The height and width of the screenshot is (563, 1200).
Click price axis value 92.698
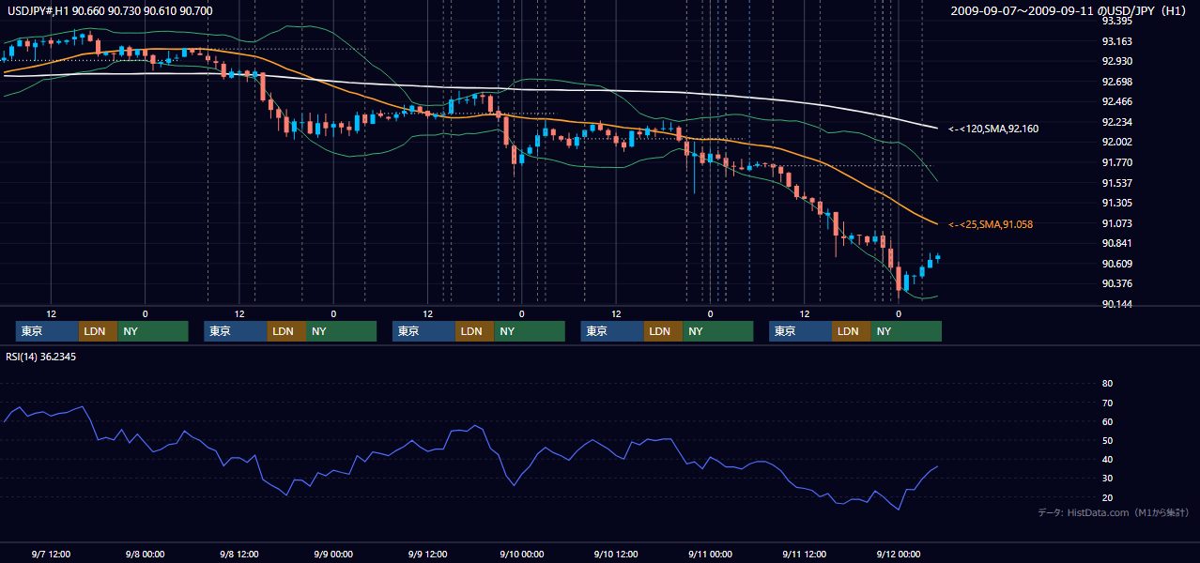point(1116,82)
